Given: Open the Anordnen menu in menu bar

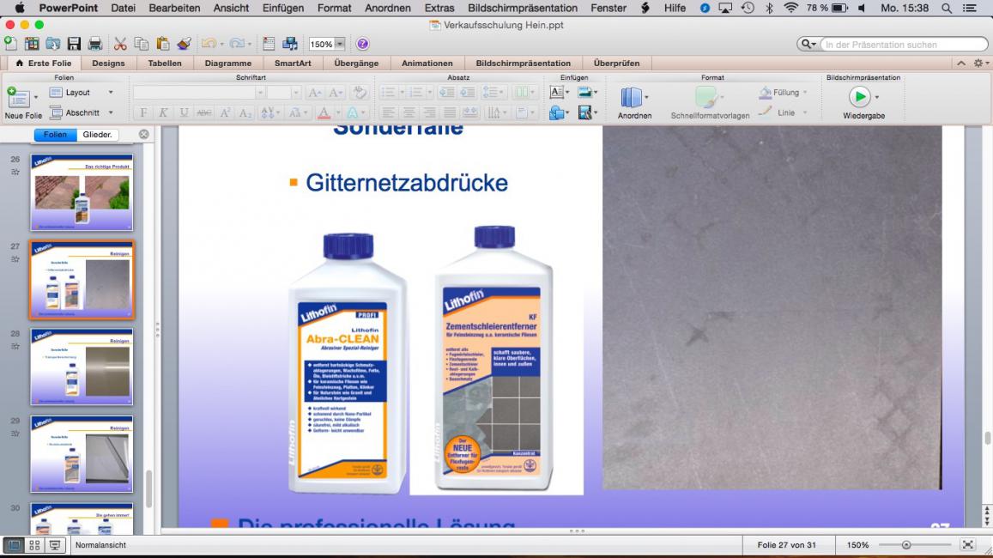Looking at the screenshot, I should click(388, 9).
